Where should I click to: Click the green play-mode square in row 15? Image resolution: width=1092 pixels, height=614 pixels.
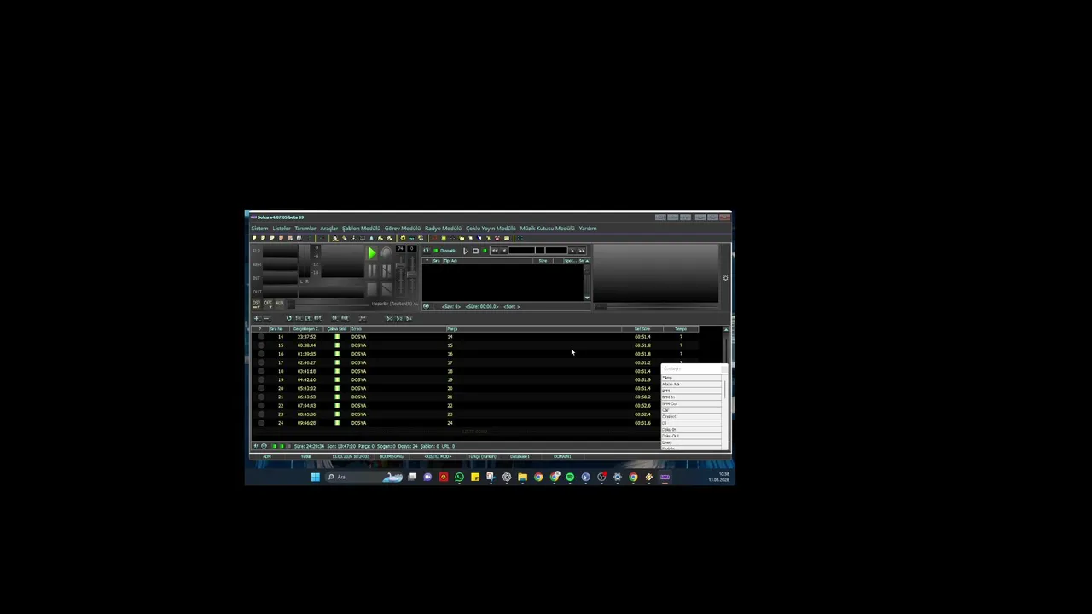(337, 345)
